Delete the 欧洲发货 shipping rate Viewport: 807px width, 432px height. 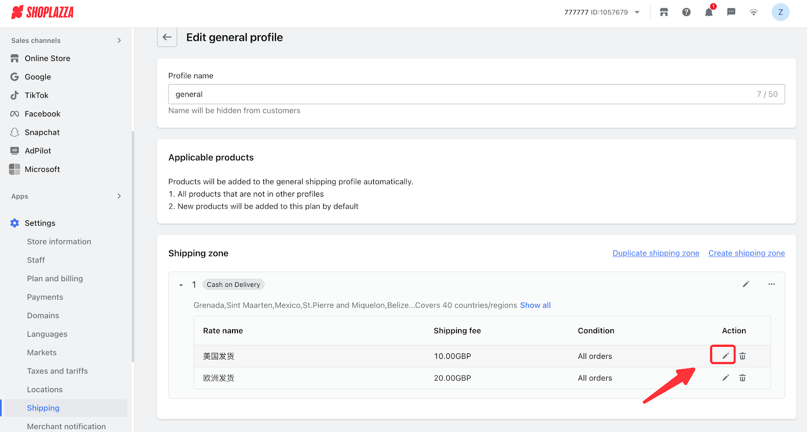[742, 378]
